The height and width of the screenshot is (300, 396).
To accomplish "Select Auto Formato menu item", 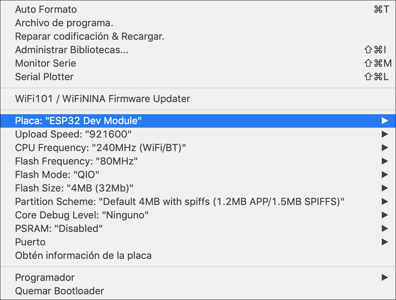I will point(198,9).
